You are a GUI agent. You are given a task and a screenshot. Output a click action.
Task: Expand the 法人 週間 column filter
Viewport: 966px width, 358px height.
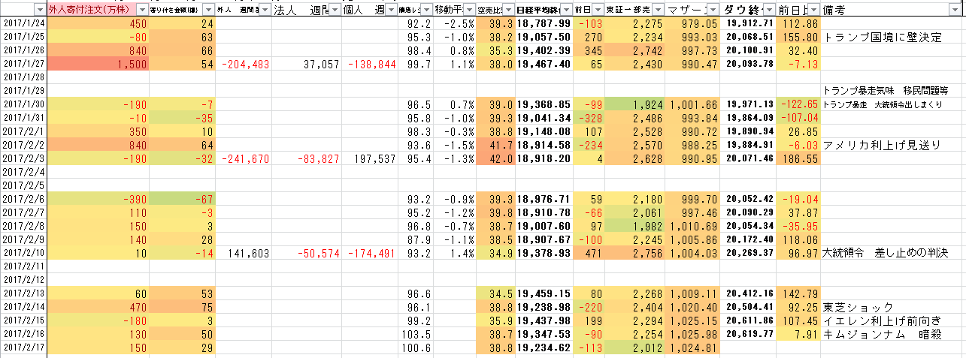click(x=335, y=11)
